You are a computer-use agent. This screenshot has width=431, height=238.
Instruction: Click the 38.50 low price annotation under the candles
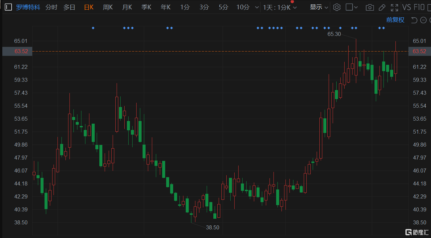coord(213,228)
